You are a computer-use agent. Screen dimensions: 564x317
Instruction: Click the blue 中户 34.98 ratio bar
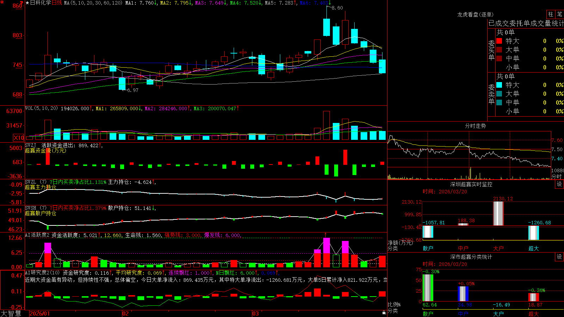(x=463, y=294)
